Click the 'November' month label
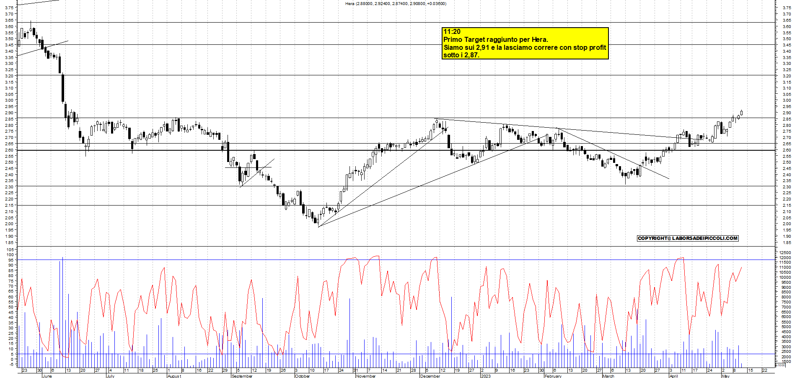 (366, 376)
